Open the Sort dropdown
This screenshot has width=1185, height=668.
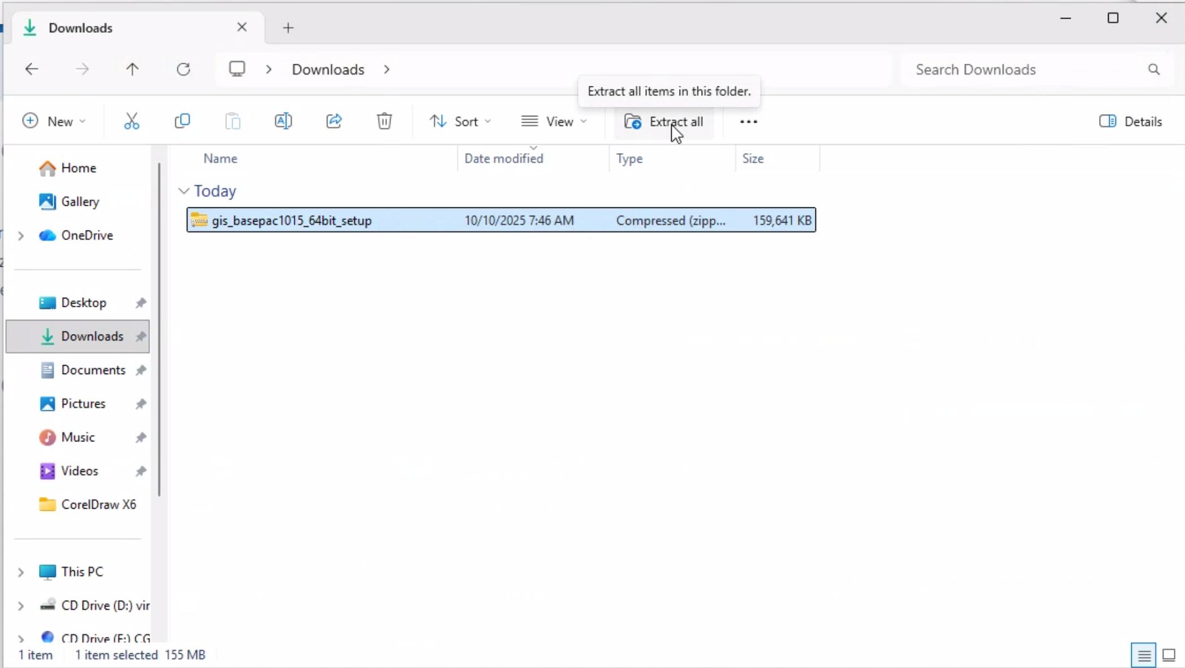click(460, 121)
